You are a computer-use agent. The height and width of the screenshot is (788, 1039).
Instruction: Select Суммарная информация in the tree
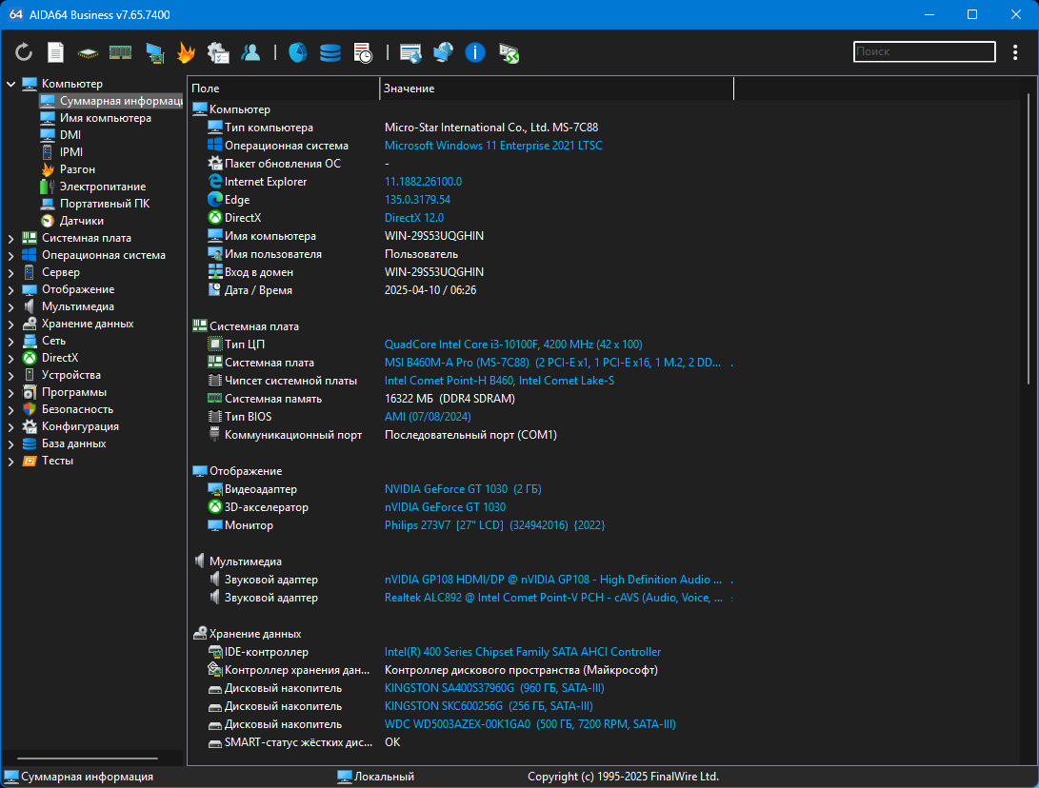pyautogui.click(x=110, y=101)
